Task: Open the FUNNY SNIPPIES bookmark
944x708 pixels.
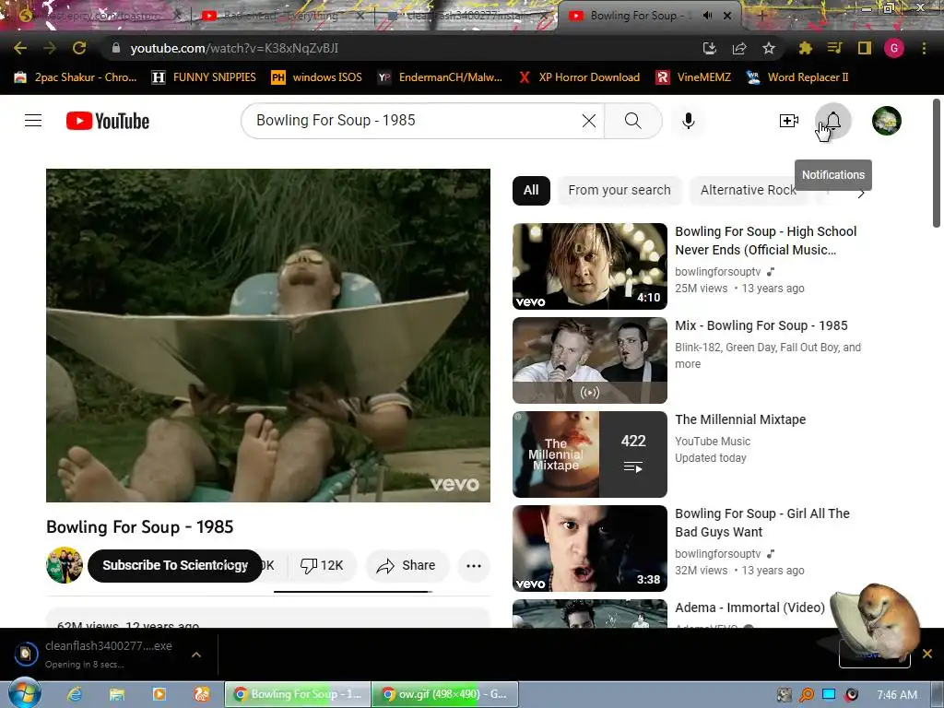Action: (x=204, y=77)
